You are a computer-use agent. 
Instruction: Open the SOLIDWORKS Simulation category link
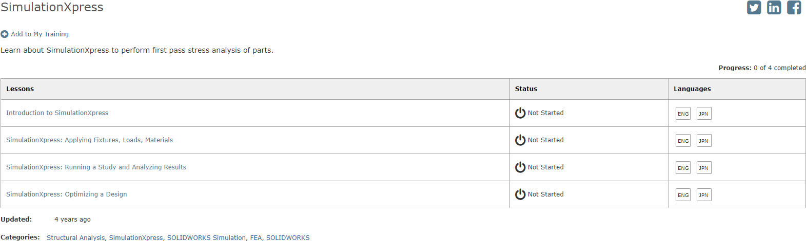click(206, 237)
